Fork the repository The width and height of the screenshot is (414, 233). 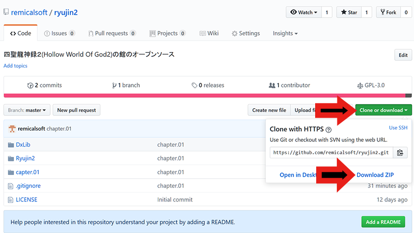389,12
